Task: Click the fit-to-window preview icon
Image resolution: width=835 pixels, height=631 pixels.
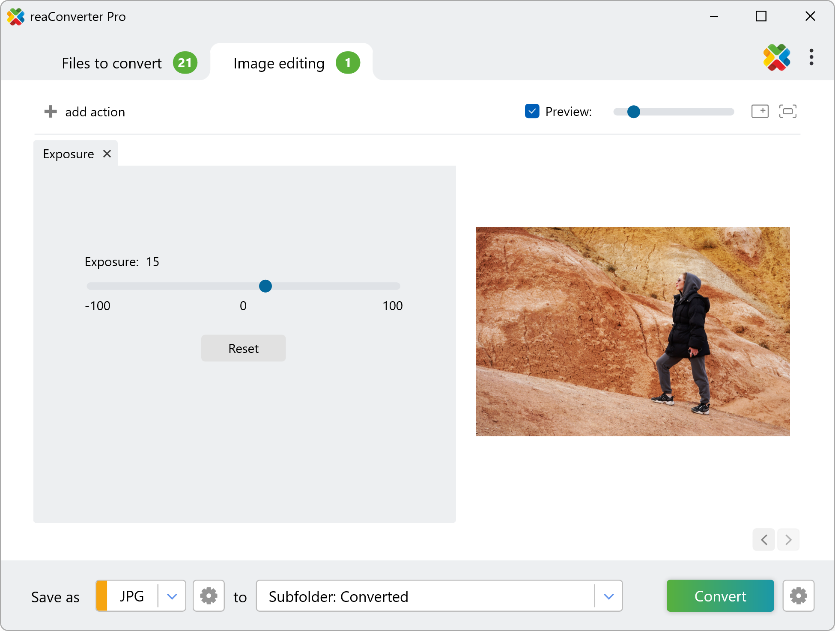Action: click(x=787, y=111)
